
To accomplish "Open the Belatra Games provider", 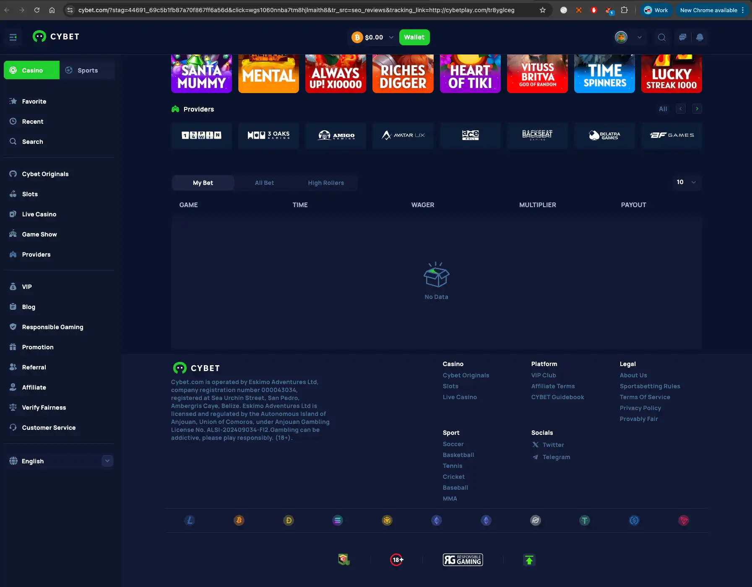I will click(x=604, y=135).
